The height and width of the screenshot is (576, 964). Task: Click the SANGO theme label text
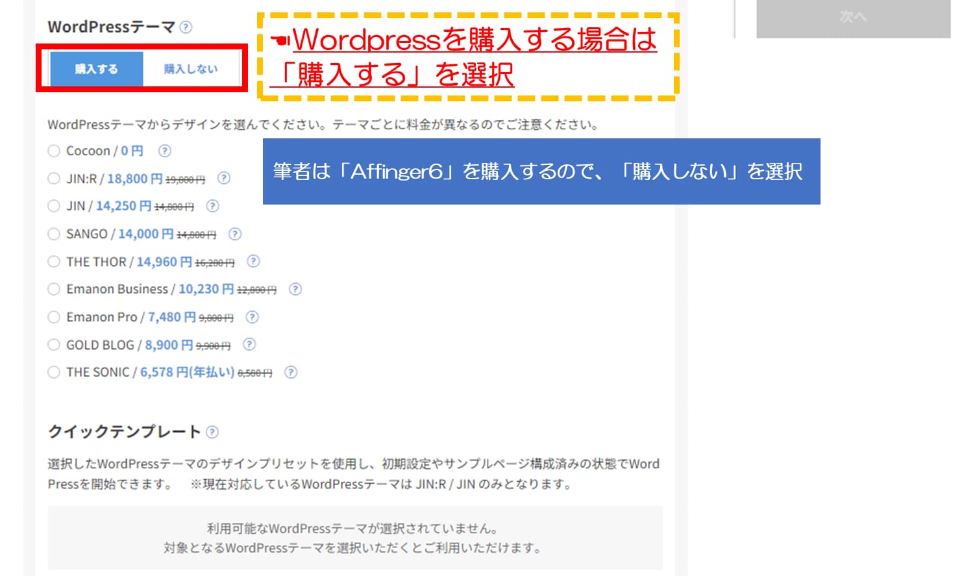[141, 234]
